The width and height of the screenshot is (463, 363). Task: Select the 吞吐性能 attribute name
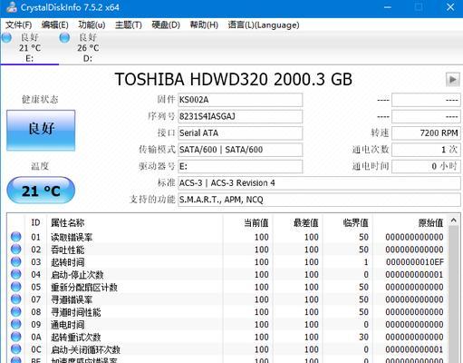tap(68, 250)
